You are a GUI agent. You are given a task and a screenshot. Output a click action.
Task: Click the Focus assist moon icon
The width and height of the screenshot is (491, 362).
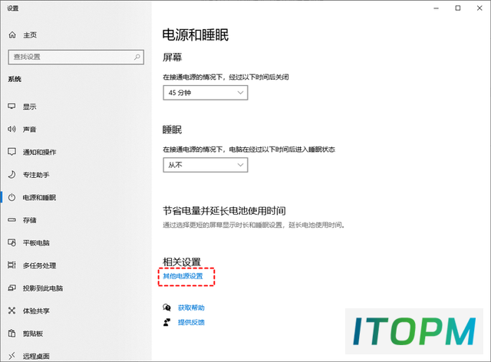[x=12, y=174]
